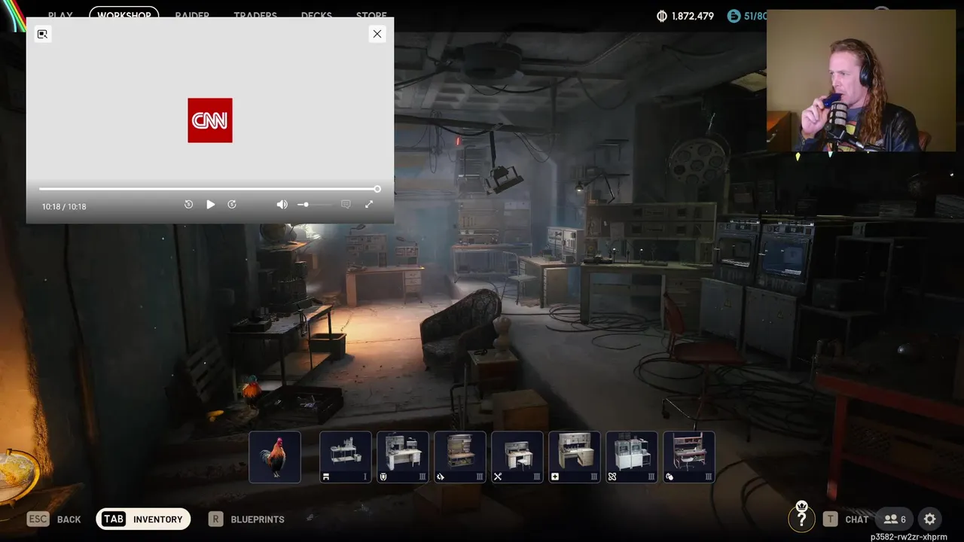Adjust the video volume slider

click(314, 204)
